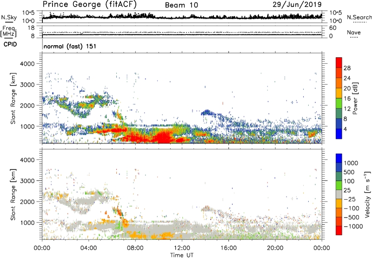Click the Prince George (fitACF) title
The height and width of the screenshot is (258, 372).
[x=89, y=4]
